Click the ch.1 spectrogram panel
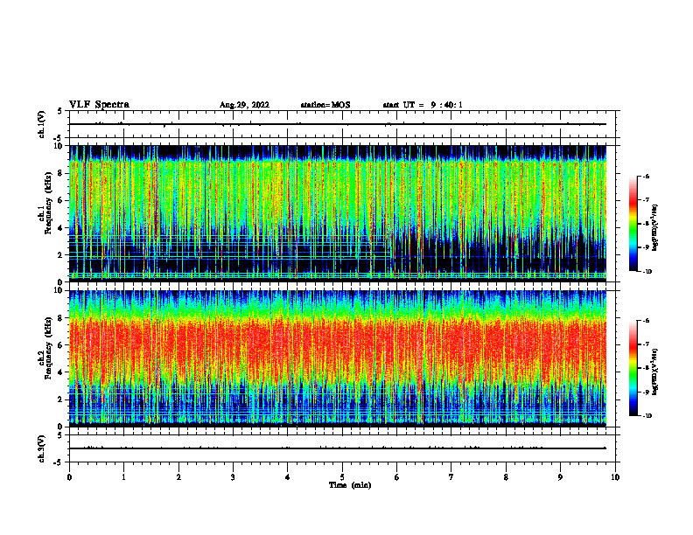The image size is (693, 535). pos(338,213)
